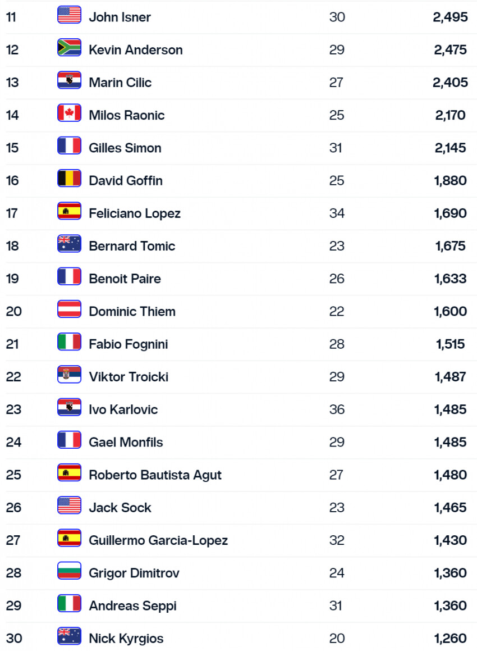Click Croatian flag next to Ivo Karlovic
Viewport: 477px width, 651px height.
click(69, 408)
